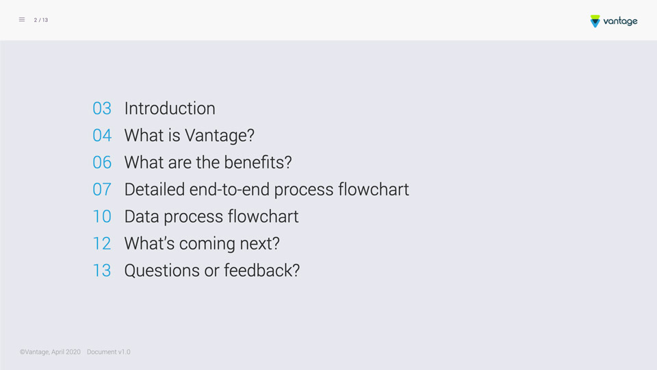Click the 2 / 13 page indicator
Image resolution: width=657 pixels, height=370 pixels.
coord(41,20)
